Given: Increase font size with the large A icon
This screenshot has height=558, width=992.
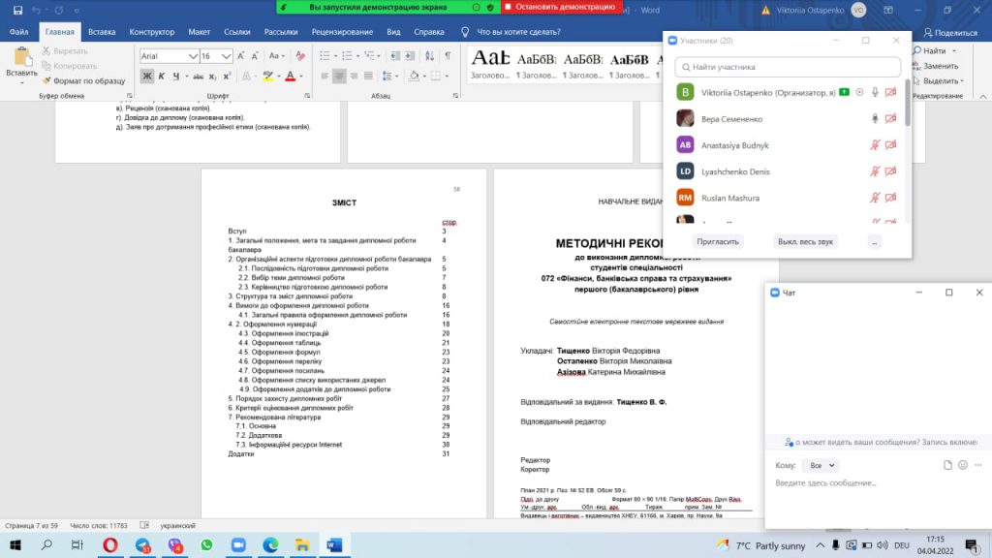Looking at the screenshot, I should 241,55.
